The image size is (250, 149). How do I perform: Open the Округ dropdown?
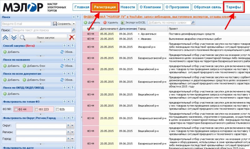coord(72,125)
